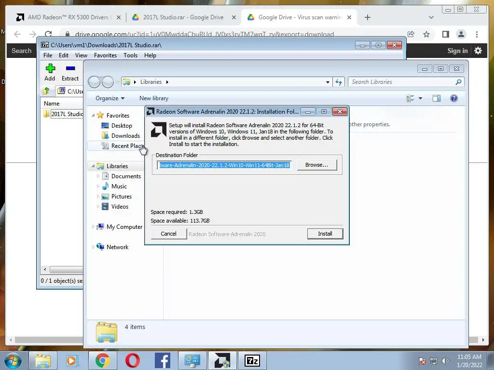Reload the Chrome page
Image resolution: width=494 pixels, height=370 pixels.
point(48,34)
